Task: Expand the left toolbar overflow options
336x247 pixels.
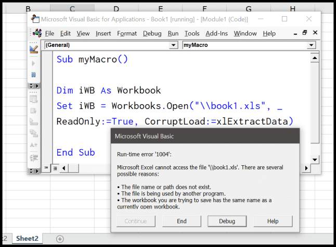Action: pos(34,85)
